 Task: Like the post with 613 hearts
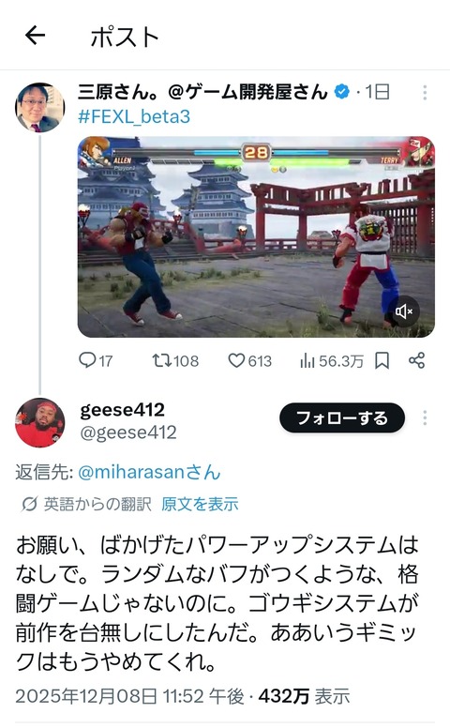pos(236,360)
